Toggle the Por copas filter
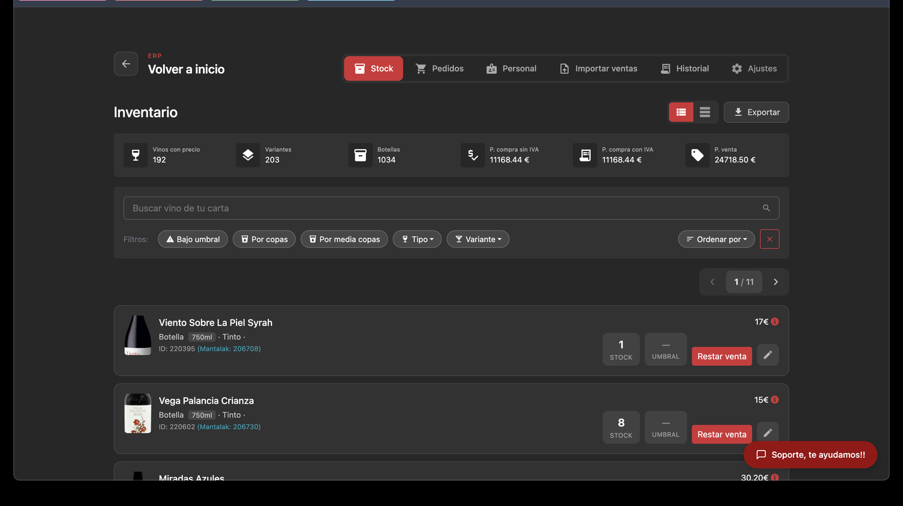The image size is (903, 506). click(x=264, y=239)
